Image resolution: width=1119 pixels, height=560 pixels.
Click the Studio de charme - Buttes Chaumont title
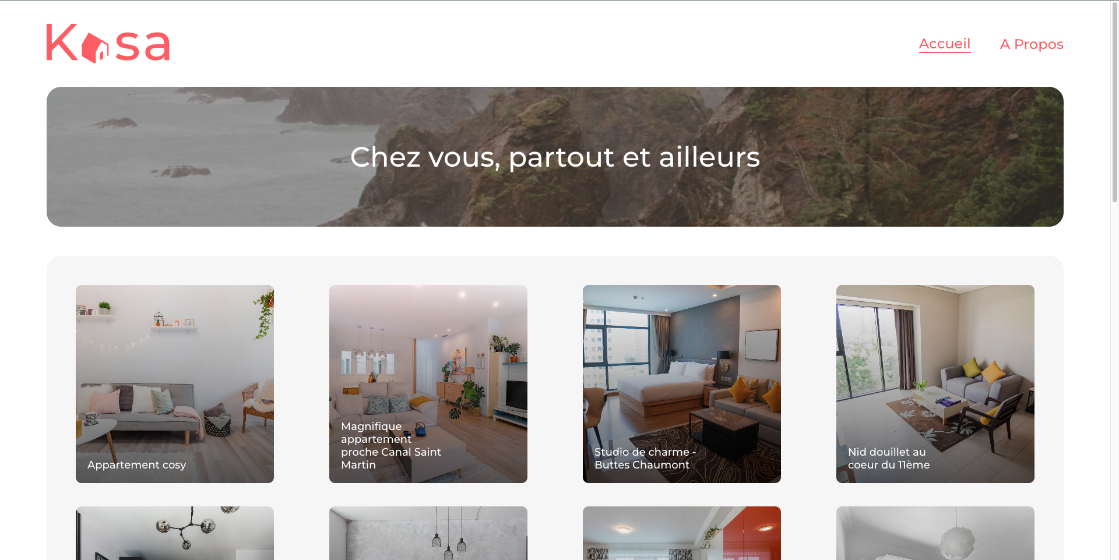[645, 459]
